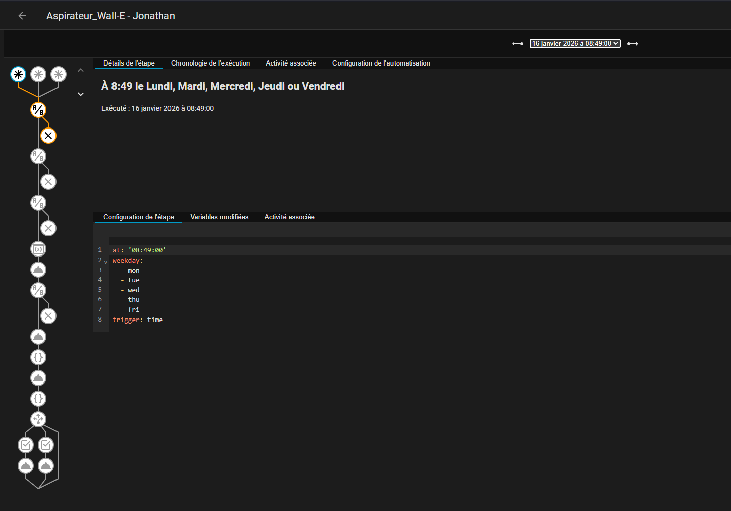Viewport: 731px width, 511px height.
Task: Click the down chevron beside trigger nodes
Action: coord(81,94)
